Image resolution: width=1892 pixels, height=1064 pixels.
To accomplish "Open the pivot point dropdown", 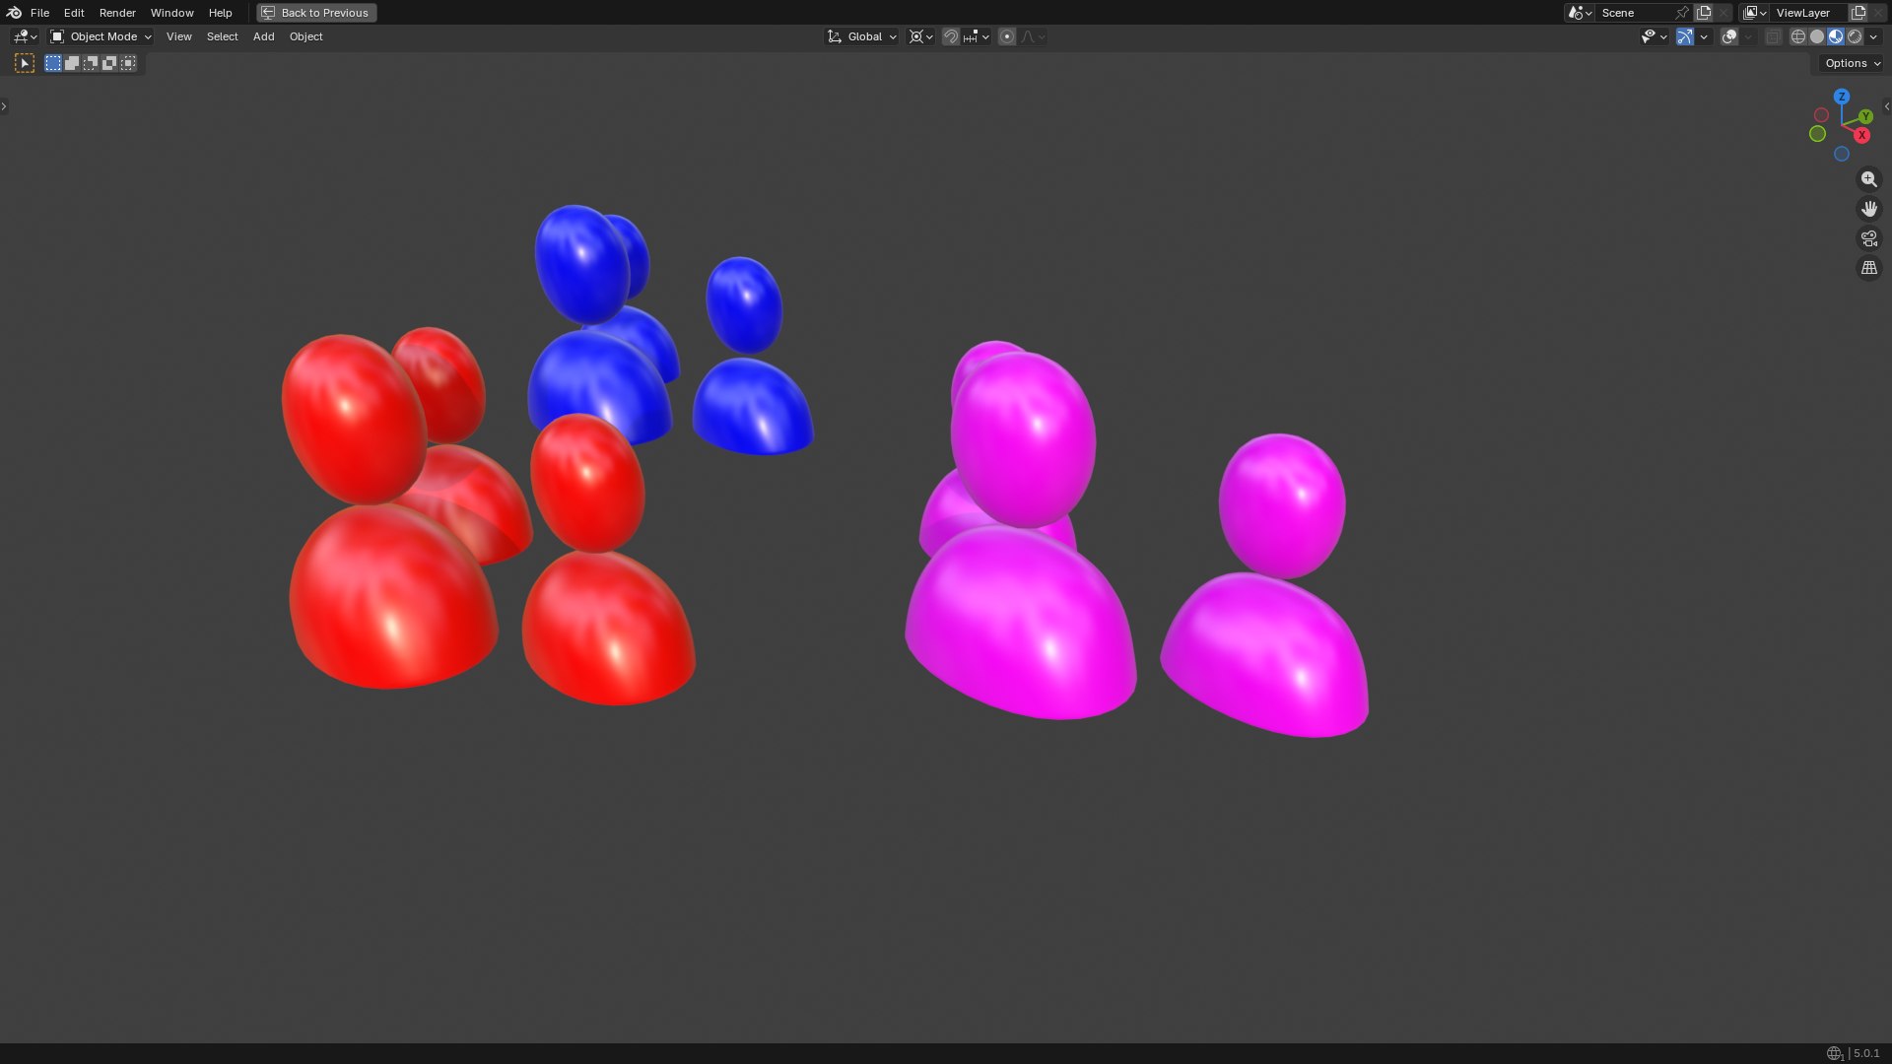I will [x=920, y=36].
